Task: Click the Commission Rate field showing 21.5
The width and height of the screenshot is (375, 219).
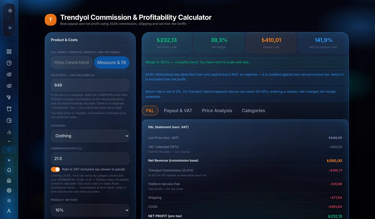Action: [x=90, y=159]
